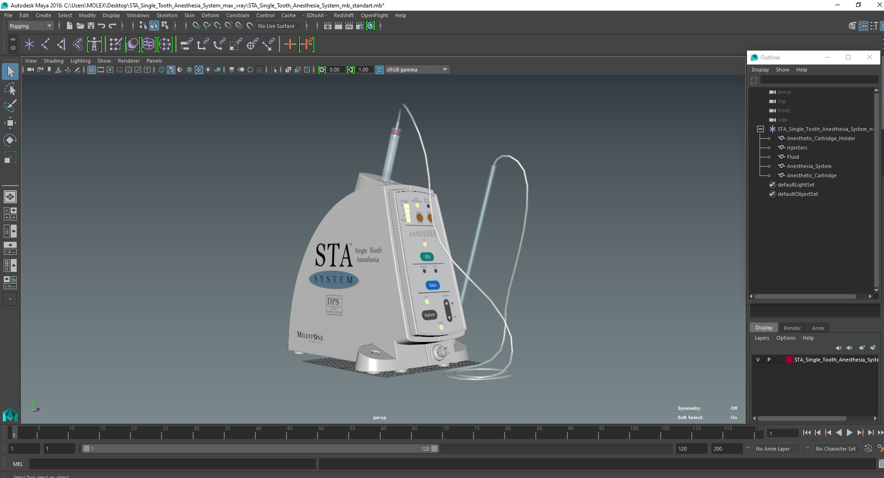The image size is (884, 478).
Task: Open the Outliner Display menu
Action: (760, 70)
